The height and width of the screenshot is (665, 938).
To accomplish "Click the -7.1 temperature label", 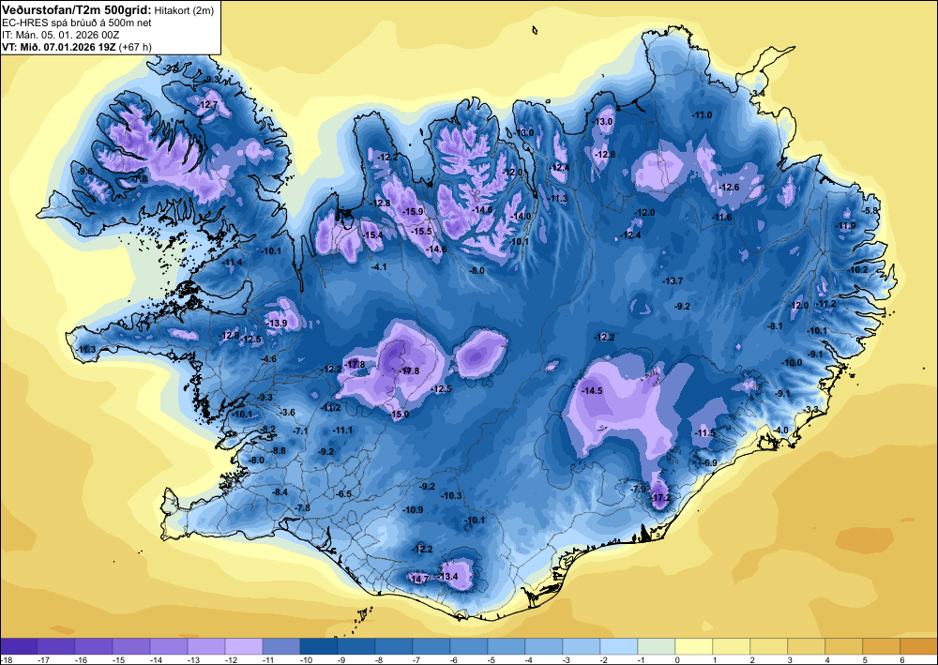I will [x=300, y=431].
